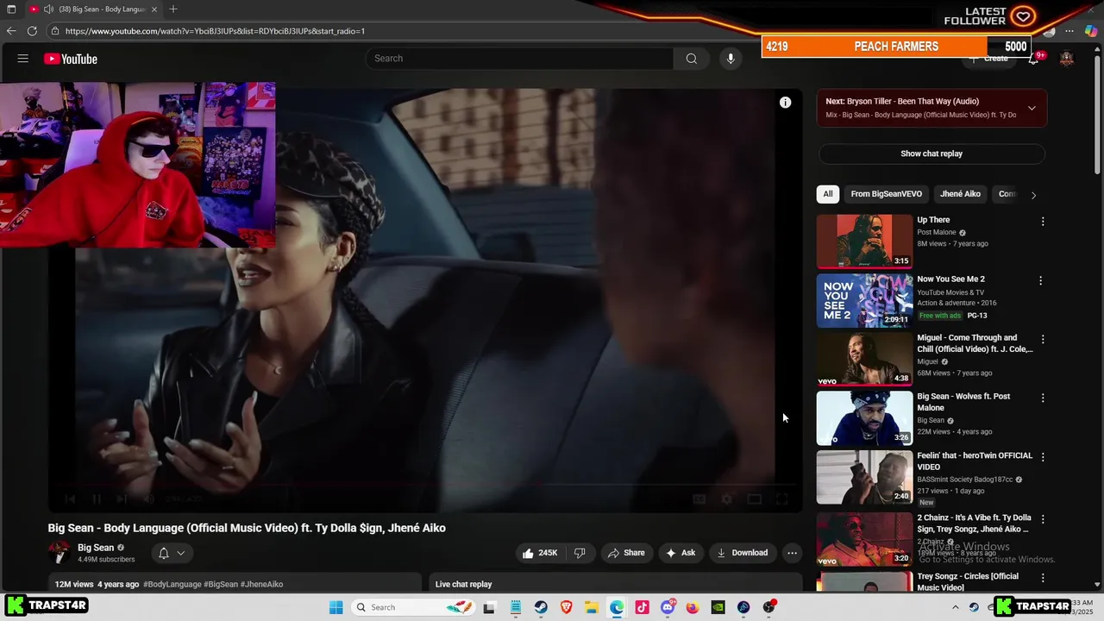Reload the current page
The image size is (1104, 621).
(32, 31)
